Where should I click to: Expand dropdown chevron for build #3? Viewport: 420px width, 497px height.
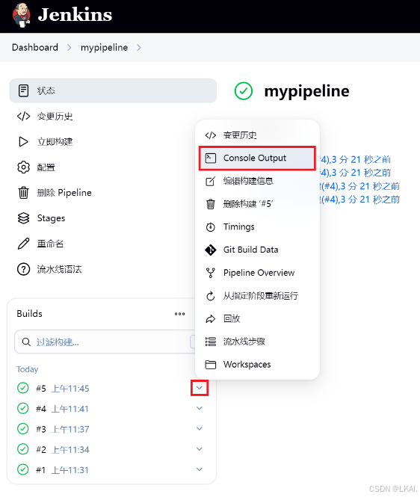coord(200,428)
